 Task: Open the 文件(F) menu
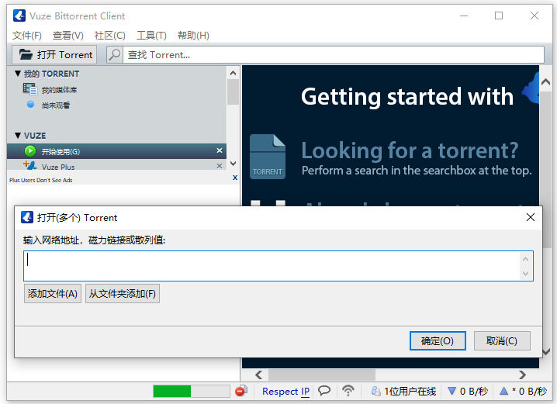click(27, 36)
